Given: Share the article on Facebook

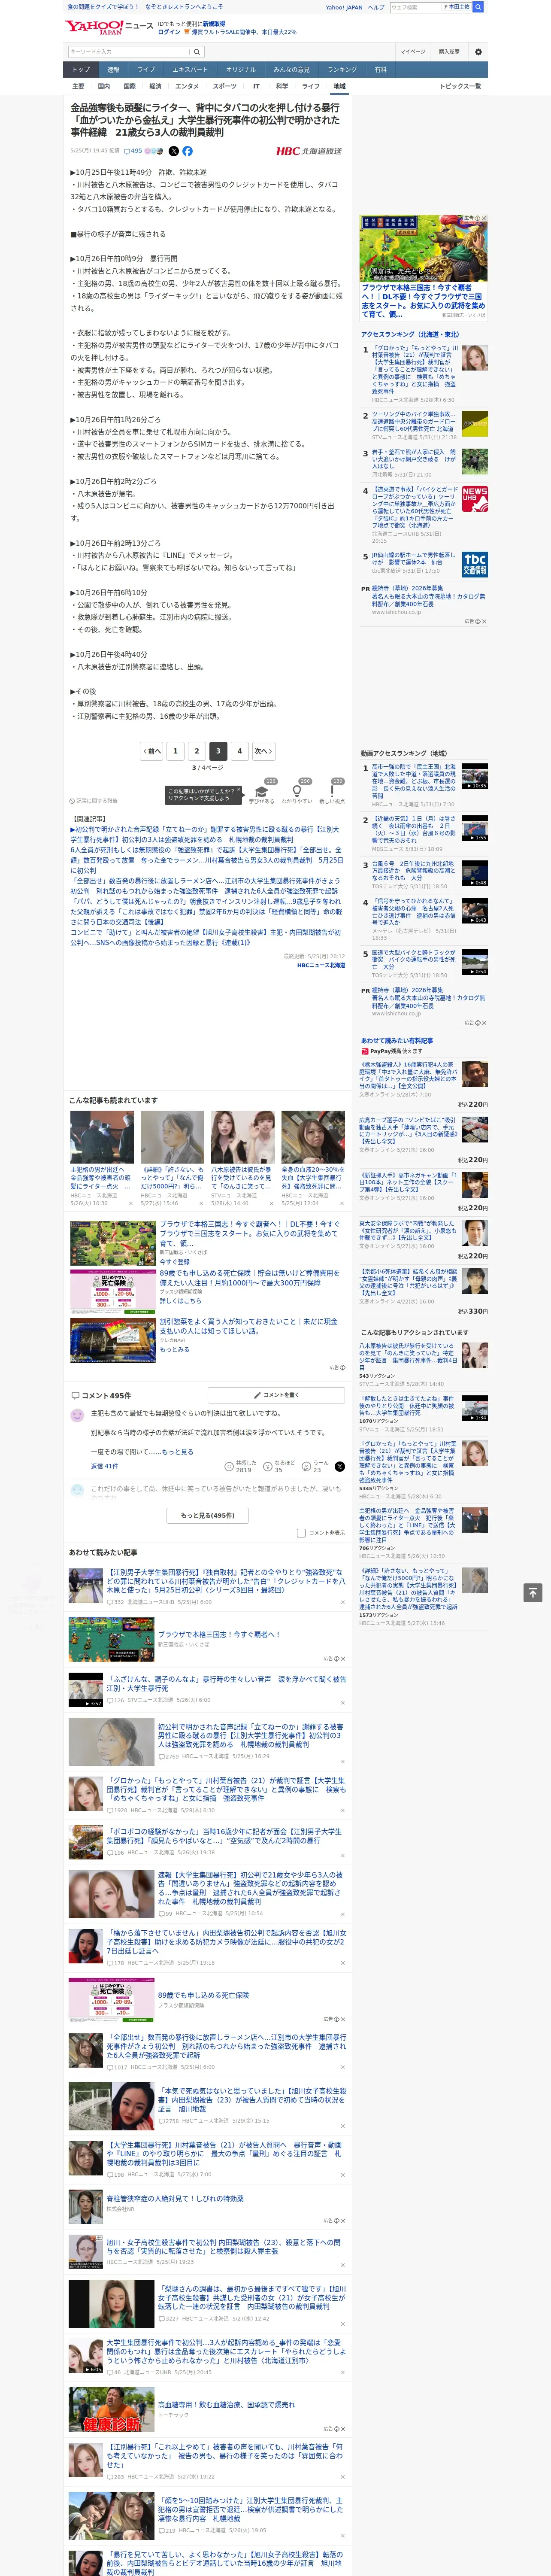Looking at the screenshot, I should click(x=187, y=151).
